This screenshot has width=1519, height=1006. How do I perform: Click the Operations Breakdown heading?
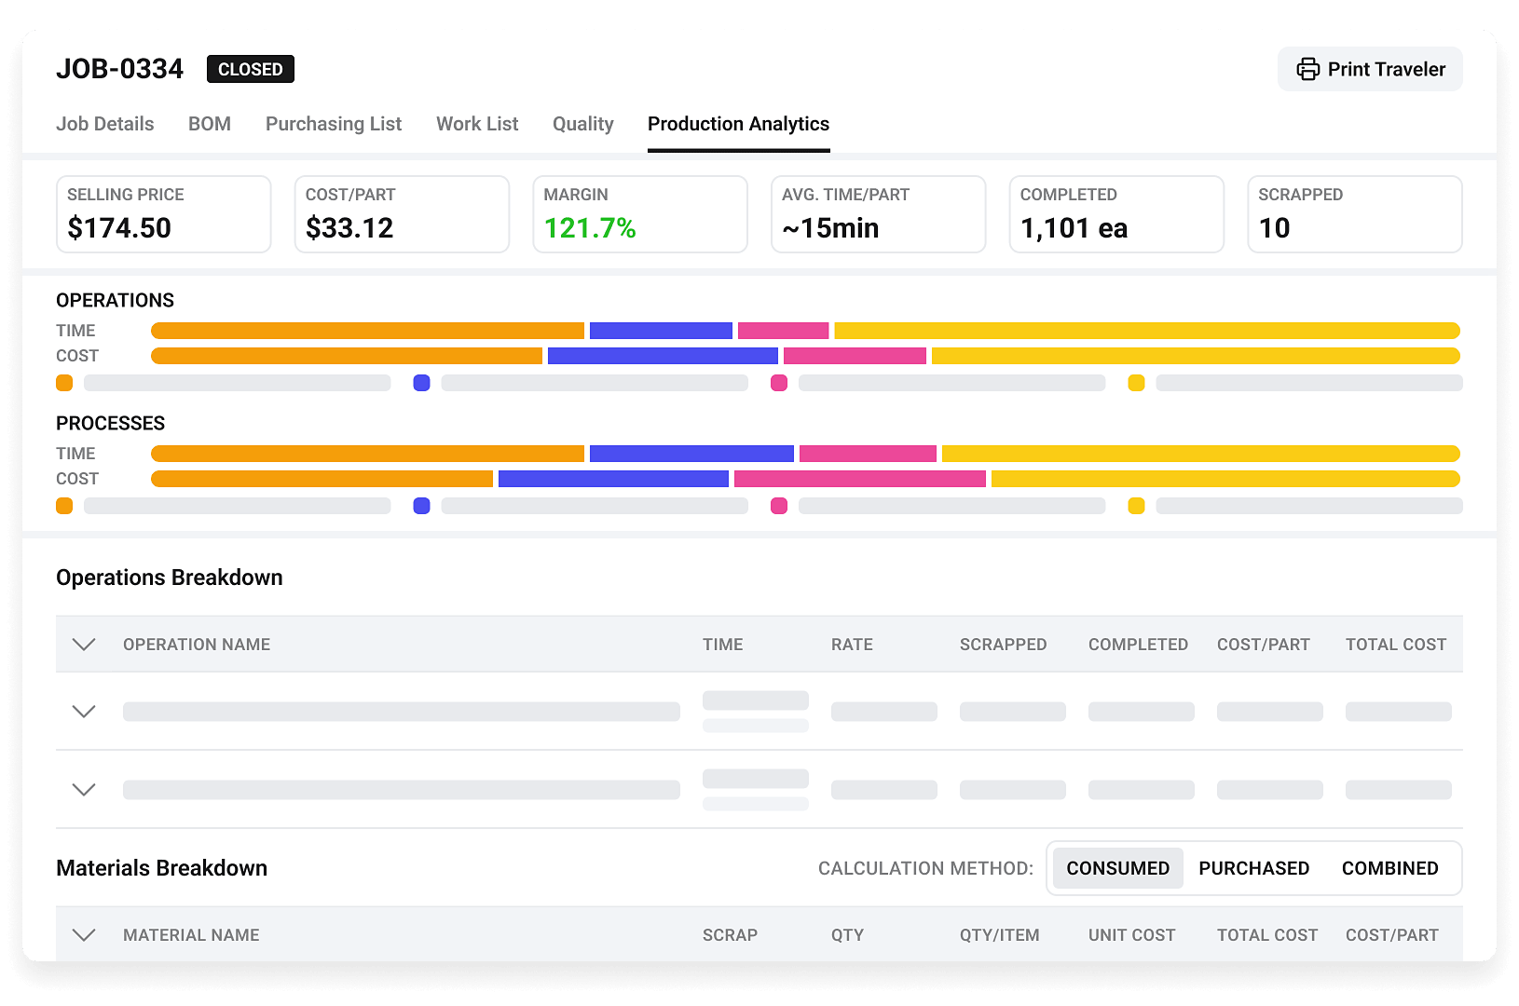coord(170,578)
